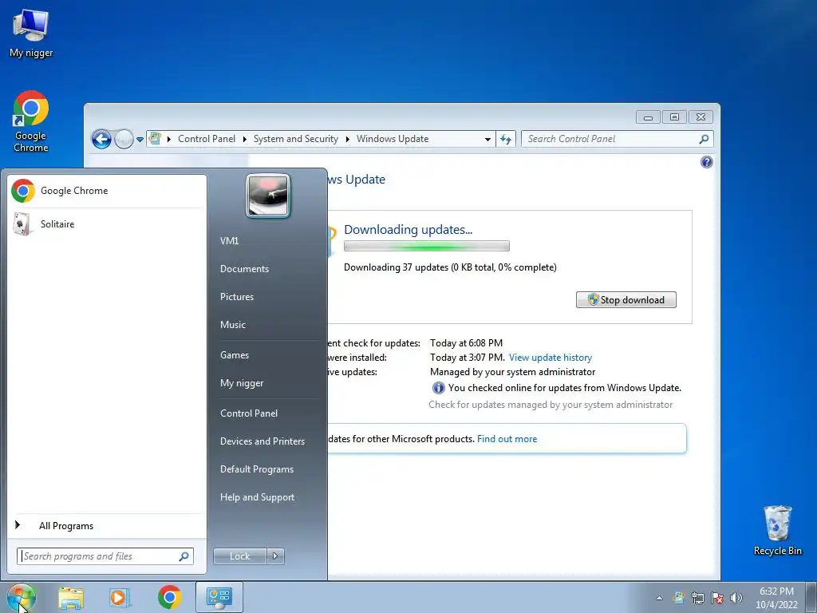The height and width of the screenshot is (613, 817).
Task: Click the user account picture in Start menu
Action: pos(268,196)
